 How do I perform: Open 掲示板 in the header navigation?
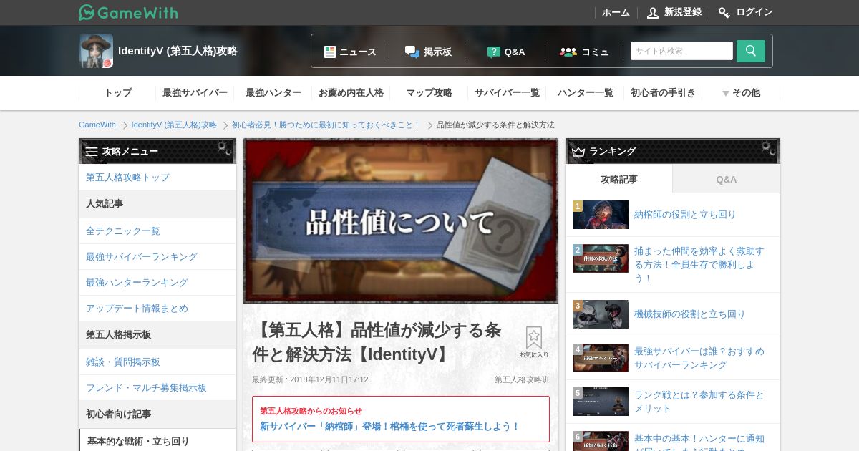(x=437, y=52)
